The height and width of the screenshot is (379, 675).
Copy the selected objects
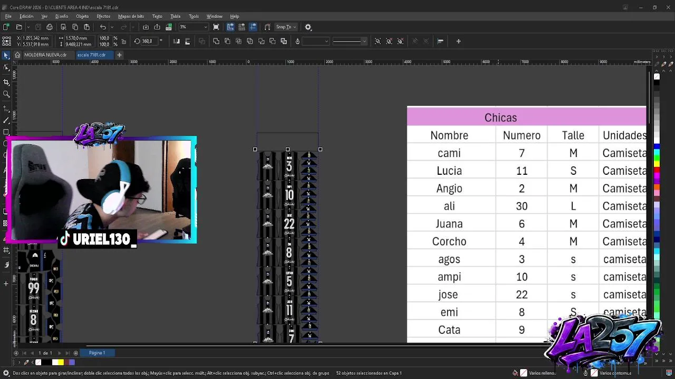[75, 27]
